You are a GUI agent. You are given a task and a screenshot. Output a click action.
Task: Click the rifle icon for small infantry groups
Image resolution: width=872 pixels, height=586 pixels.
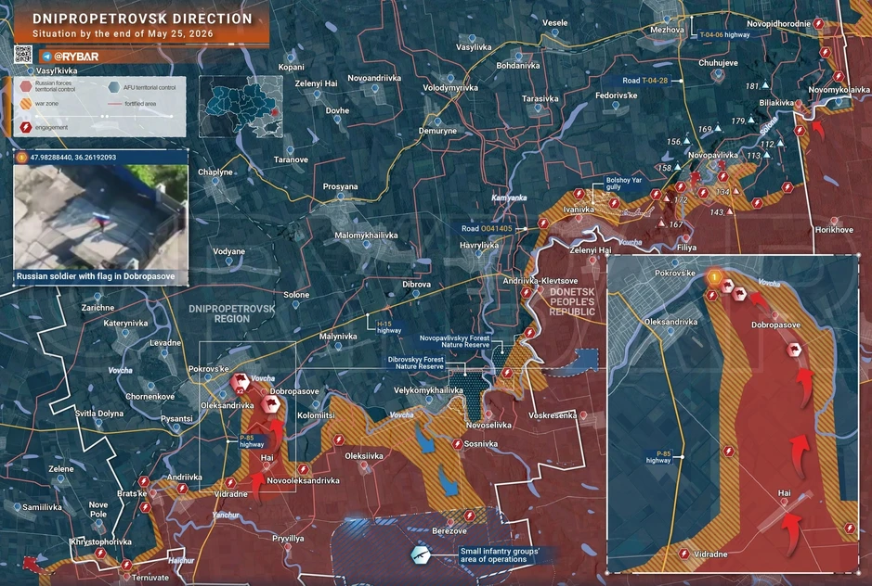pos(420,554)
